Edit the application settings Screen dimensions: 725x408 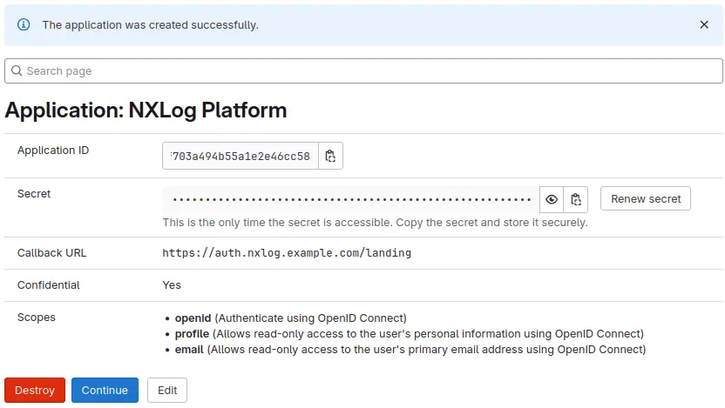[167, 391]
